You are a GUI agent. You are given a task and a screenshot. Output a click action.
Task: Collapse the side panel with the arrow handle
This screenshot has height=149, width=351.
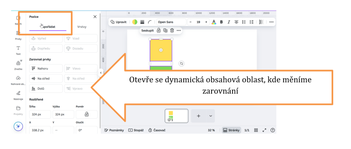(x=101, y=72)
